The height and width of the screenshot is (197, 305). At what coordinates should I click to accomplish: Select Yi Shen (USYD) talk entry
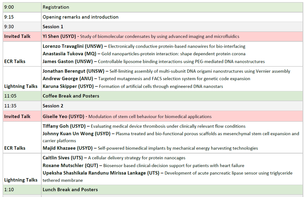141,36
